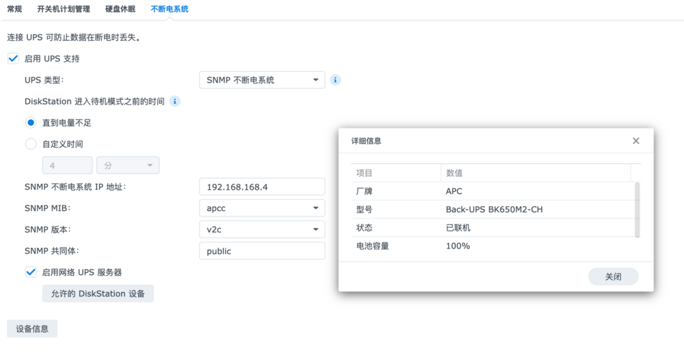
Task: Click the info icon beside DiskStation standby time
Action: 175,101
